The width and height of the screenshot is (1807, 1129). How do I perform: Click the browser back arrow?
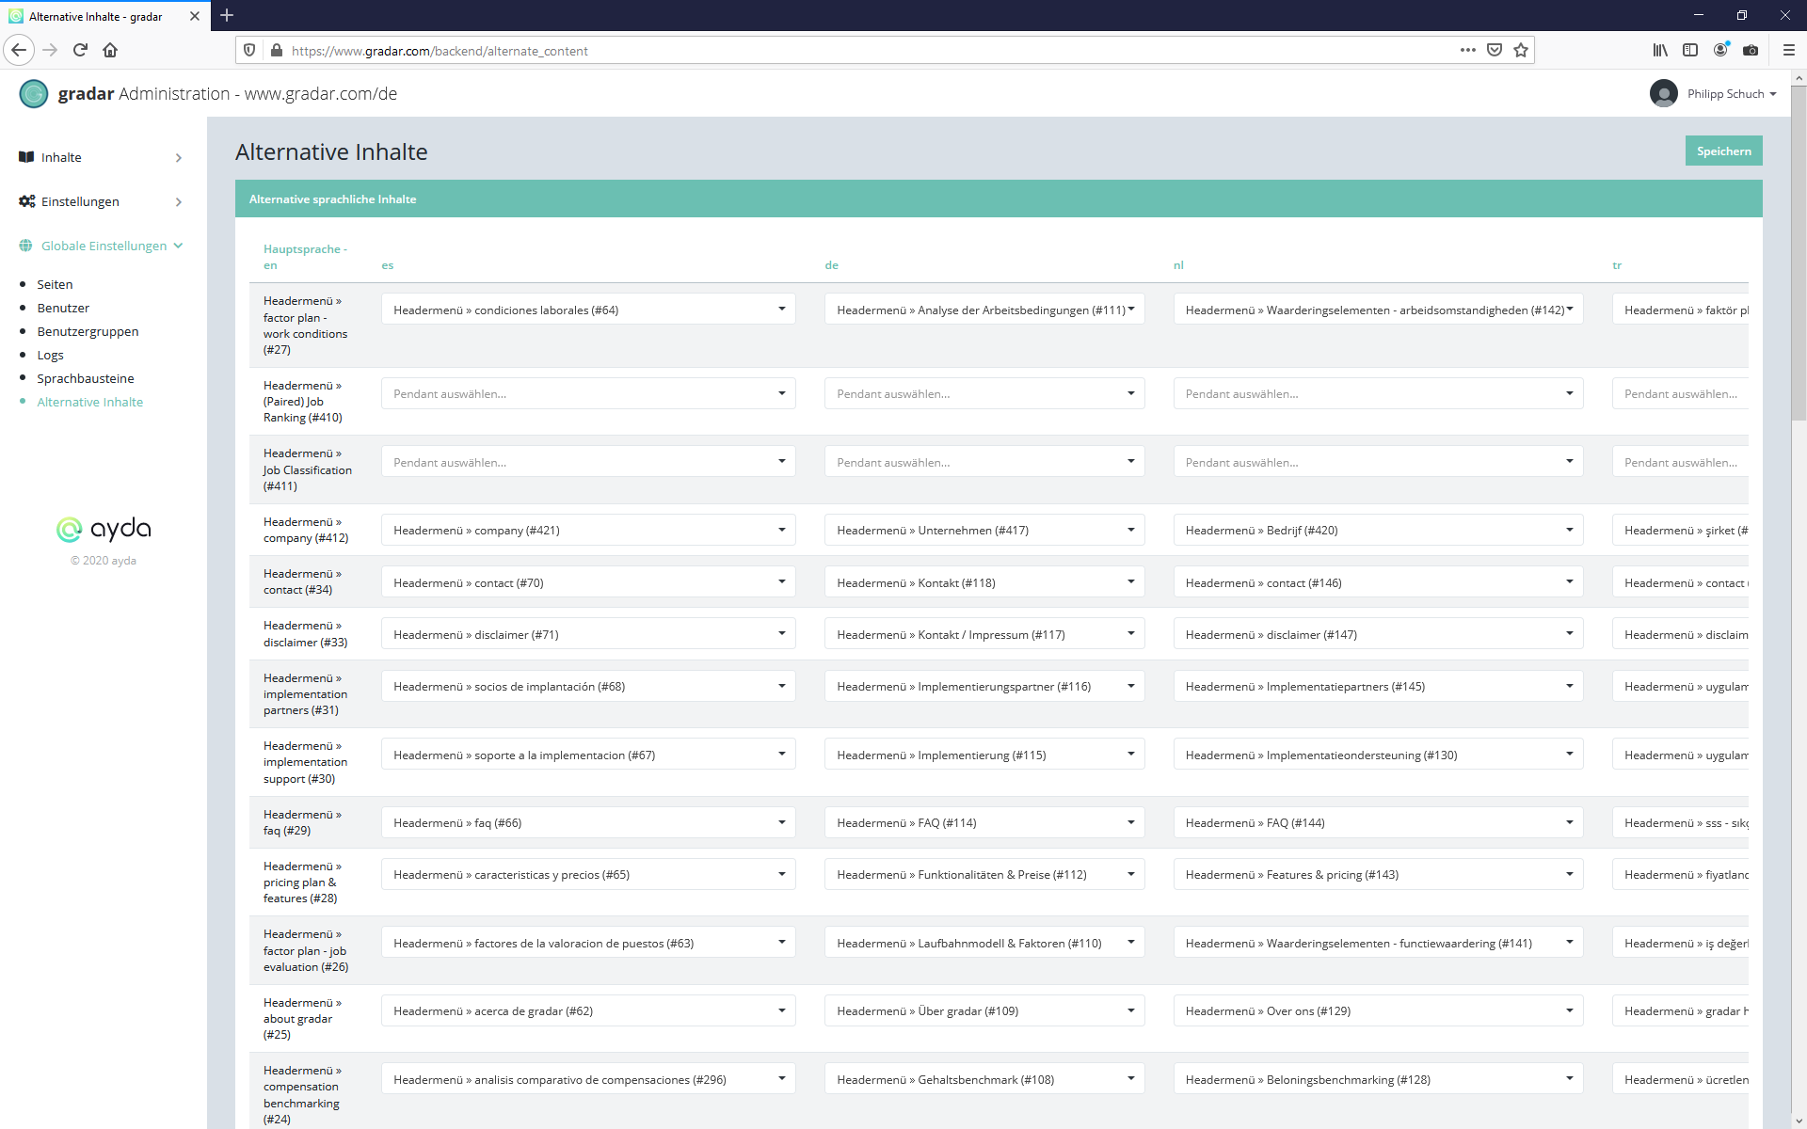click(19, 50)
